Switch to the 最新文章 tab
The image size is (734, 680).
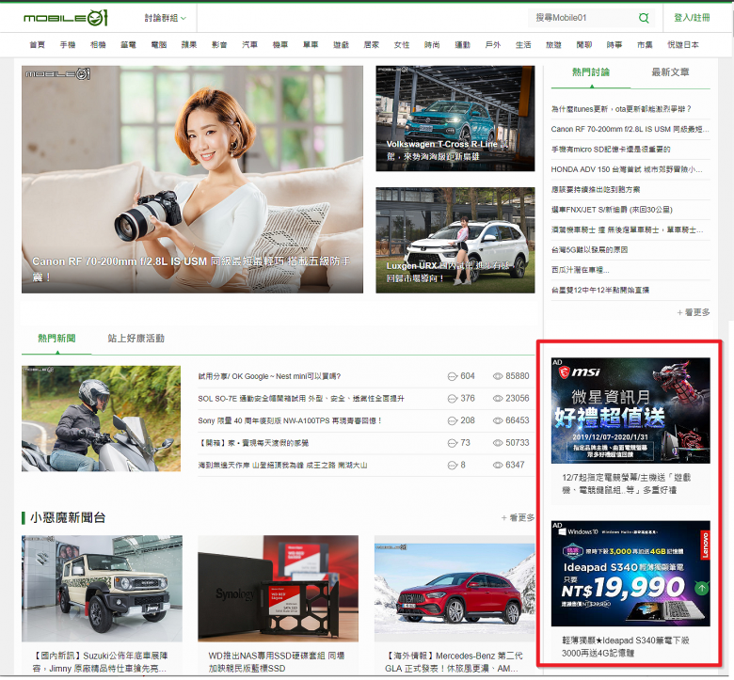[x=670, y=72]
